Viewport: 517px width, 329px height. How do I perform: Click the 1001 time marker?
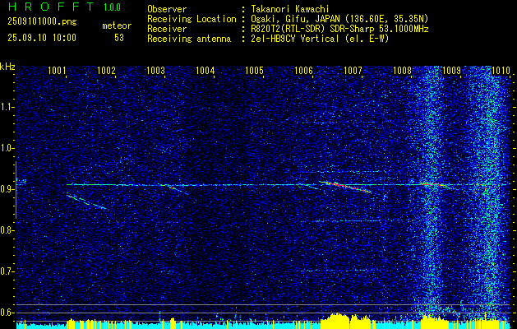[x=57, y=70]
